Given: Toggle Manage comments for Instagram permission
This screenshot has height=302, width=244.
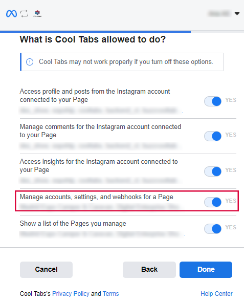Looking at the screenshot, I should (213, 136).
